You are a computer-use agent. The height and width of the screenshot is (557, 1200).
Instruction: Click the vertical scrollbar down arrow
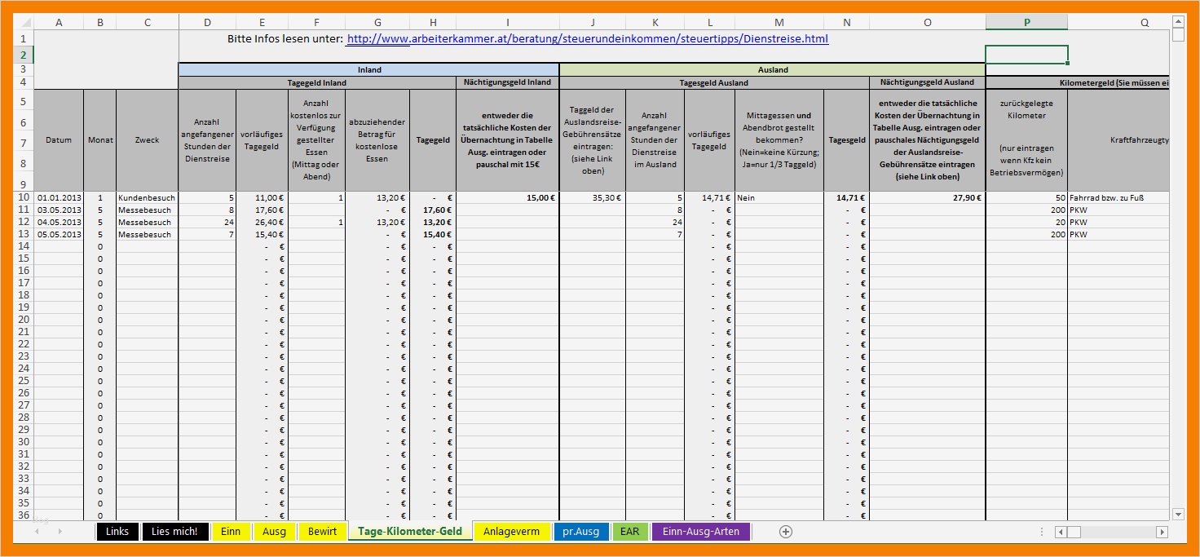click(1178, 514)
